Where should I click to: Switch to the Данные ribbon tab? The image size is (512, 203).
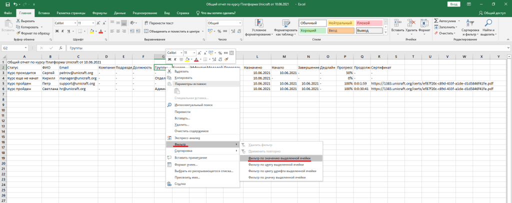point(120,13)
